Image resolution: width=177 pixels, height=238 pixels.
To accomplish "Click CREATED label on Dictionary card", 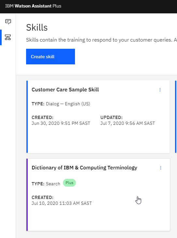I will coord(42,197).
